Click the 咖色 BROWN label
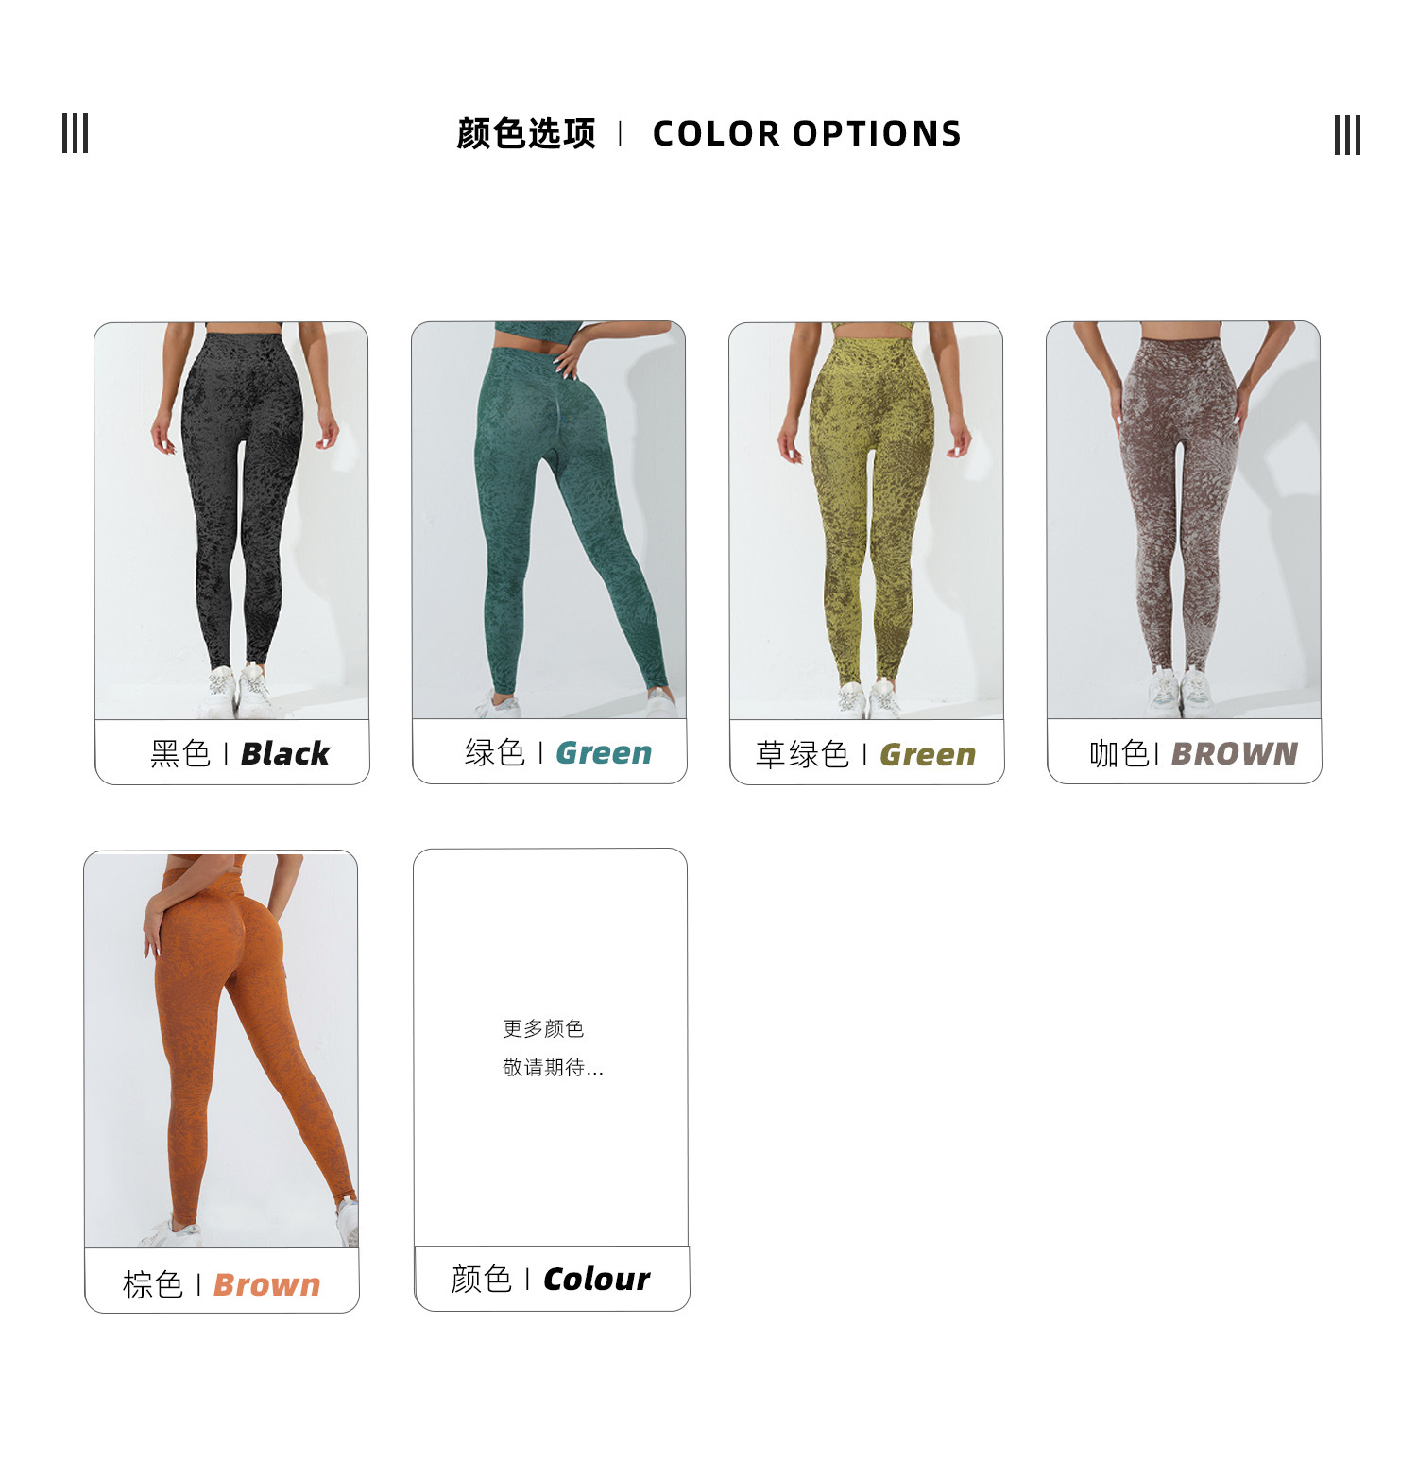 click(x=1193, y=753)
